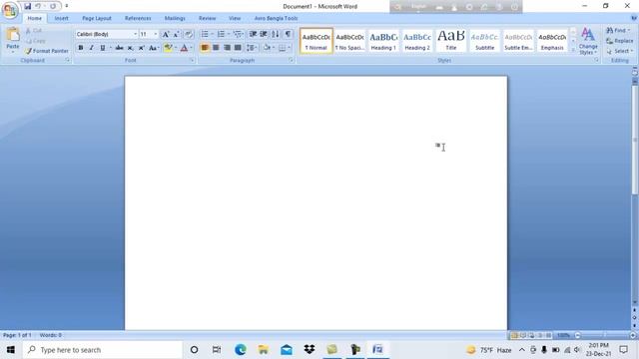Increase paragraph indent
Viewport: 639px width, 359px height.
coord(264,34)
